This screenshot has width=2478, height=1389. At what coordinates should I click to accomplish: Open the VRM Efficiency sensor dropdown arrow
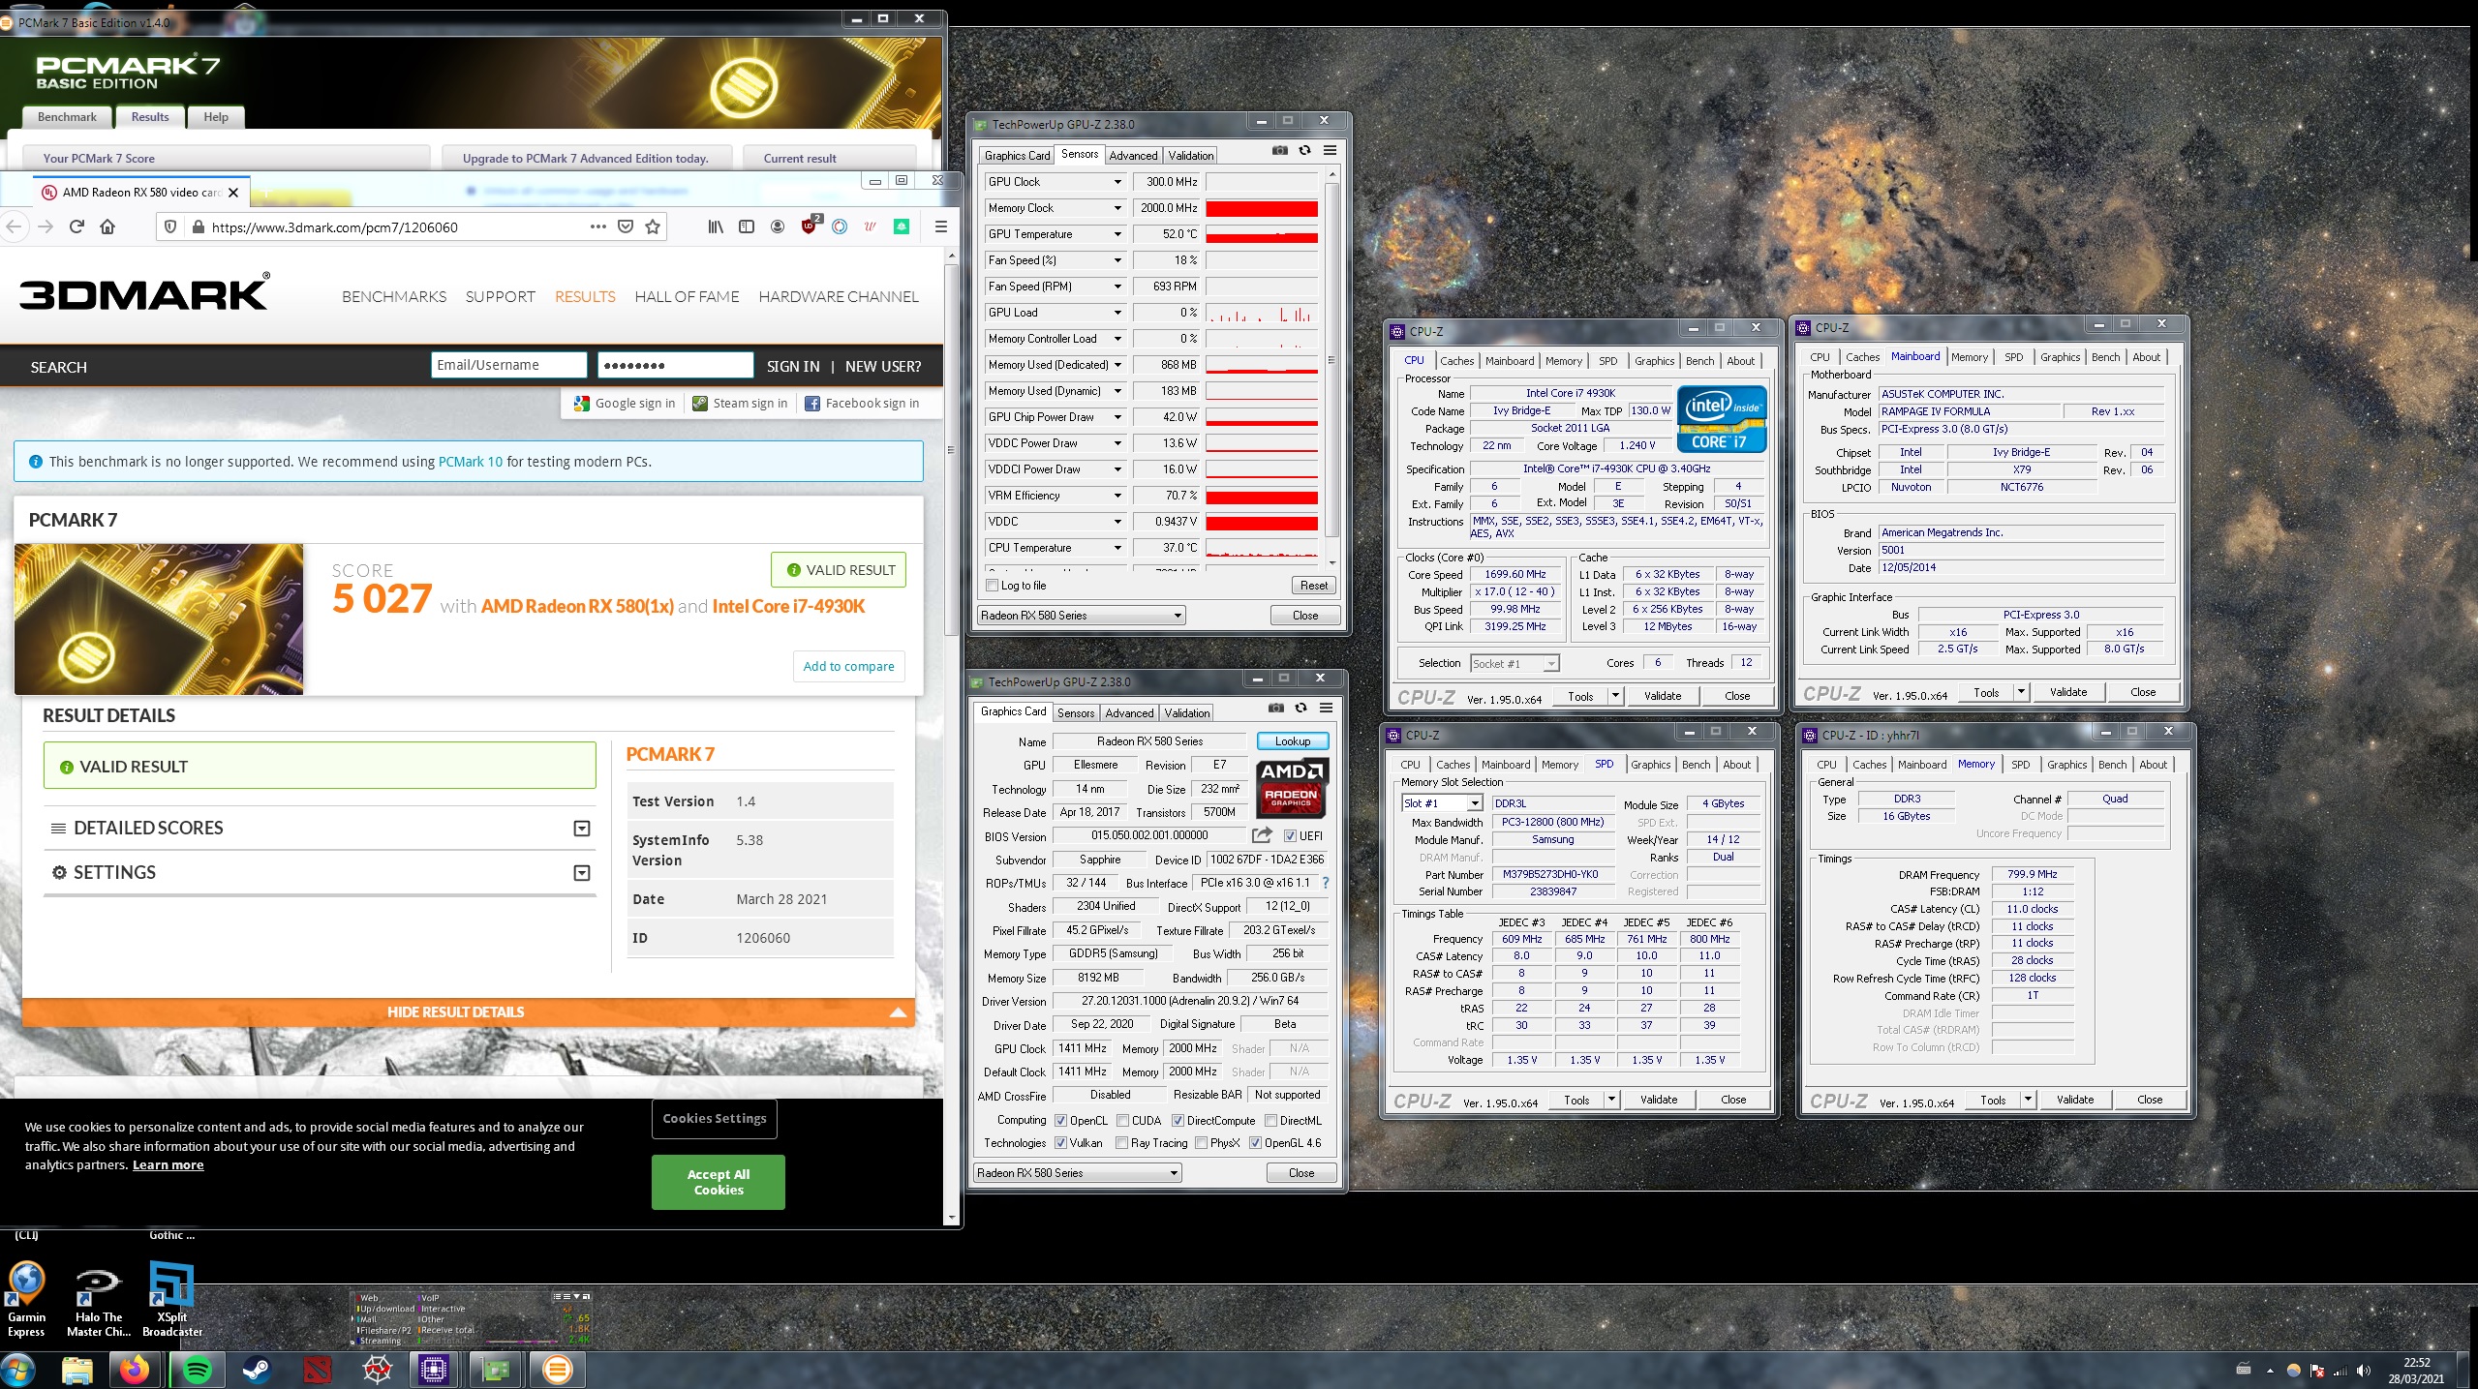point(1117,496)
